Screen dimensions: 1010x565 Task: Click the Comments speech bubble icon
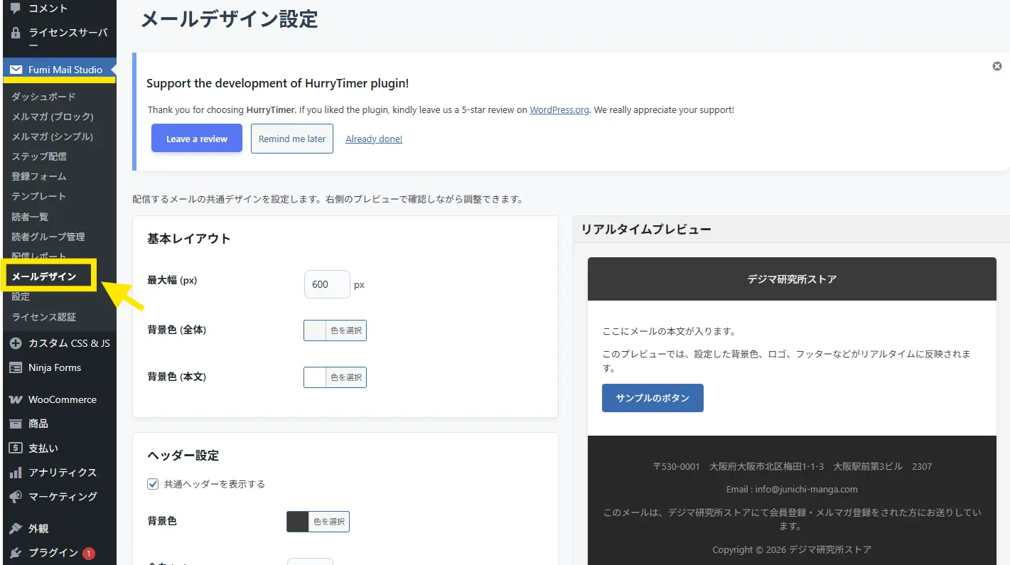pos(15,9)
